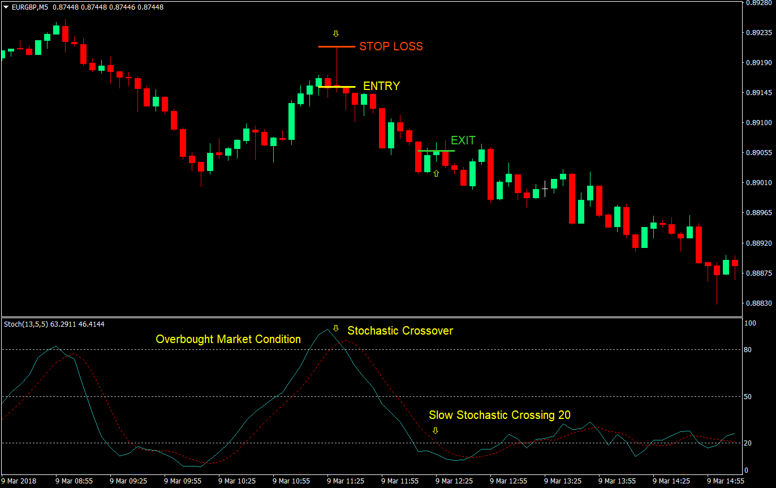Click the 9 Mar 12:25 time label
The height and width of the screenshot is (488, 776).
[454, 481]
